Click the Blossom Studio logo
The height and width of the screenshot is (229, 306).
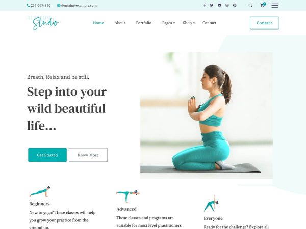tap(43, 23)
